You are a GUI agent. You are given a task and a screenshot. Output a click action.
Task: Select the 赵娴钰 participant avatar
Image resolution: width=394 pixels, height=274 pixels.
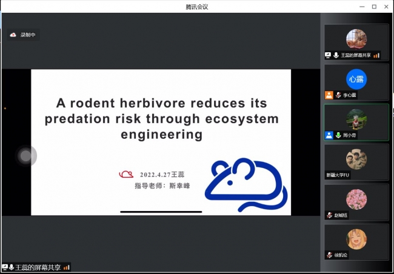[x=356, y=199]
